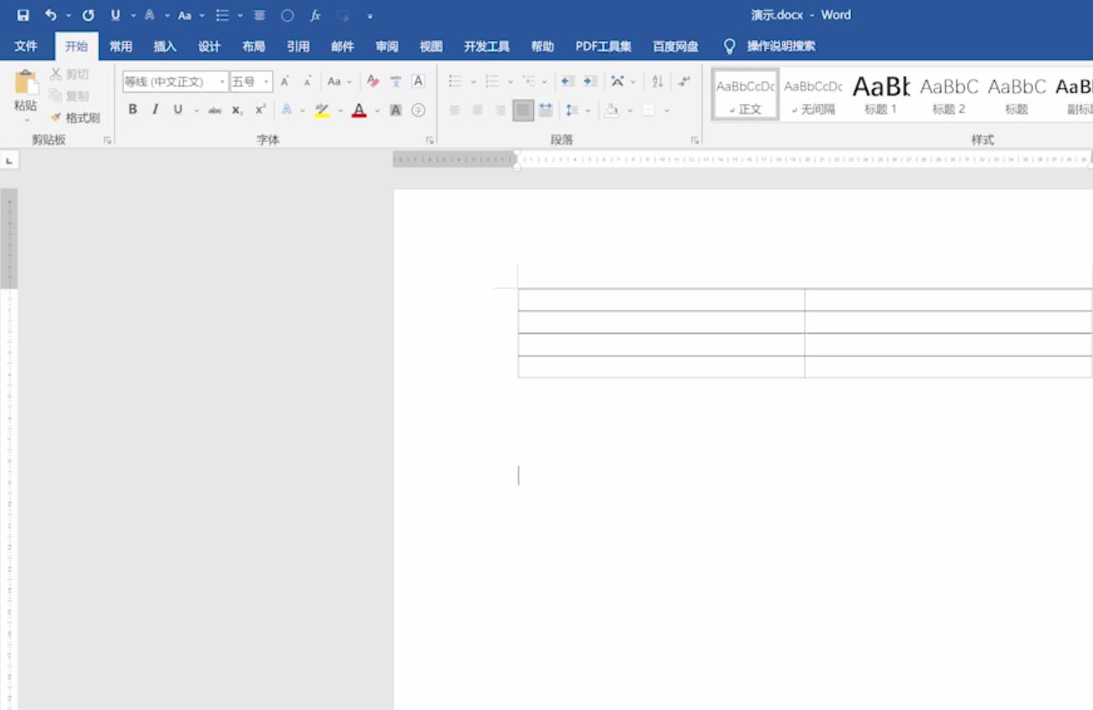The image size is (1093, 710).
Task: Center align text
Action: [478, 110]
